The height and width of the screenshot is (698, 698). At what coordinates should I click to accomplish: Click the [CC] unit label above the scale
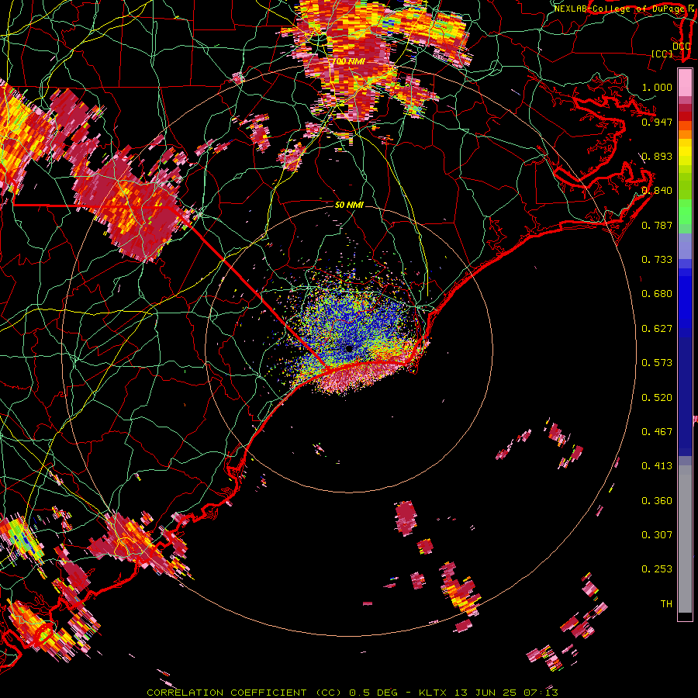point(662,54)
